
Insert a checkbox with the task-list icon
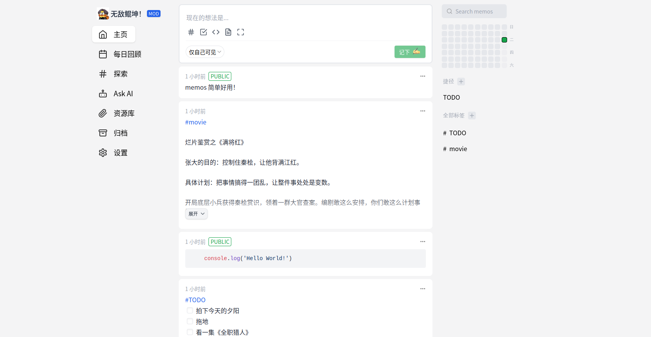(x=203, y=32)
